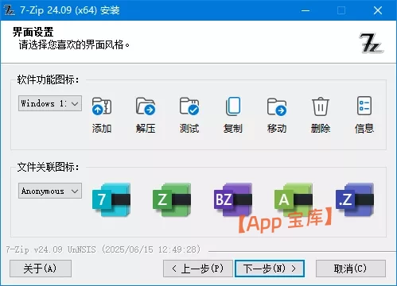
Task: Click the 7-Zip title bar app icon
Action: coord(10,10)
